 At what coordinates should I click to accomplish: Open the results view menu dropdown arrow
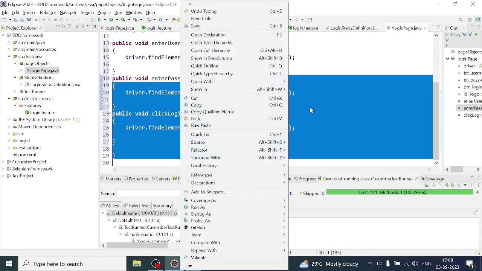(466, 186)
